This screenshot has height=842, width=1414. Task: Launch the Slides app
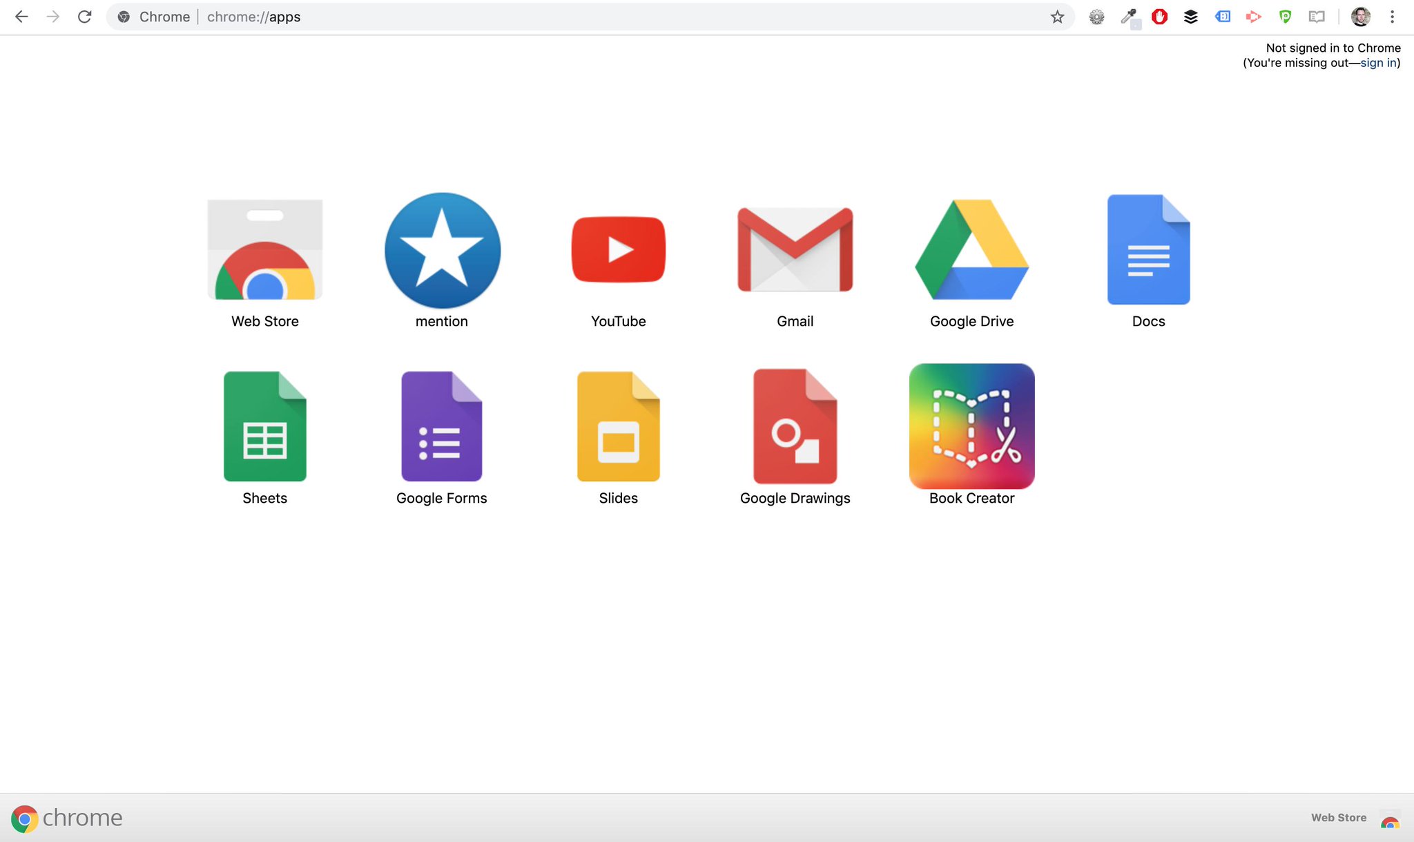[619, 426]
